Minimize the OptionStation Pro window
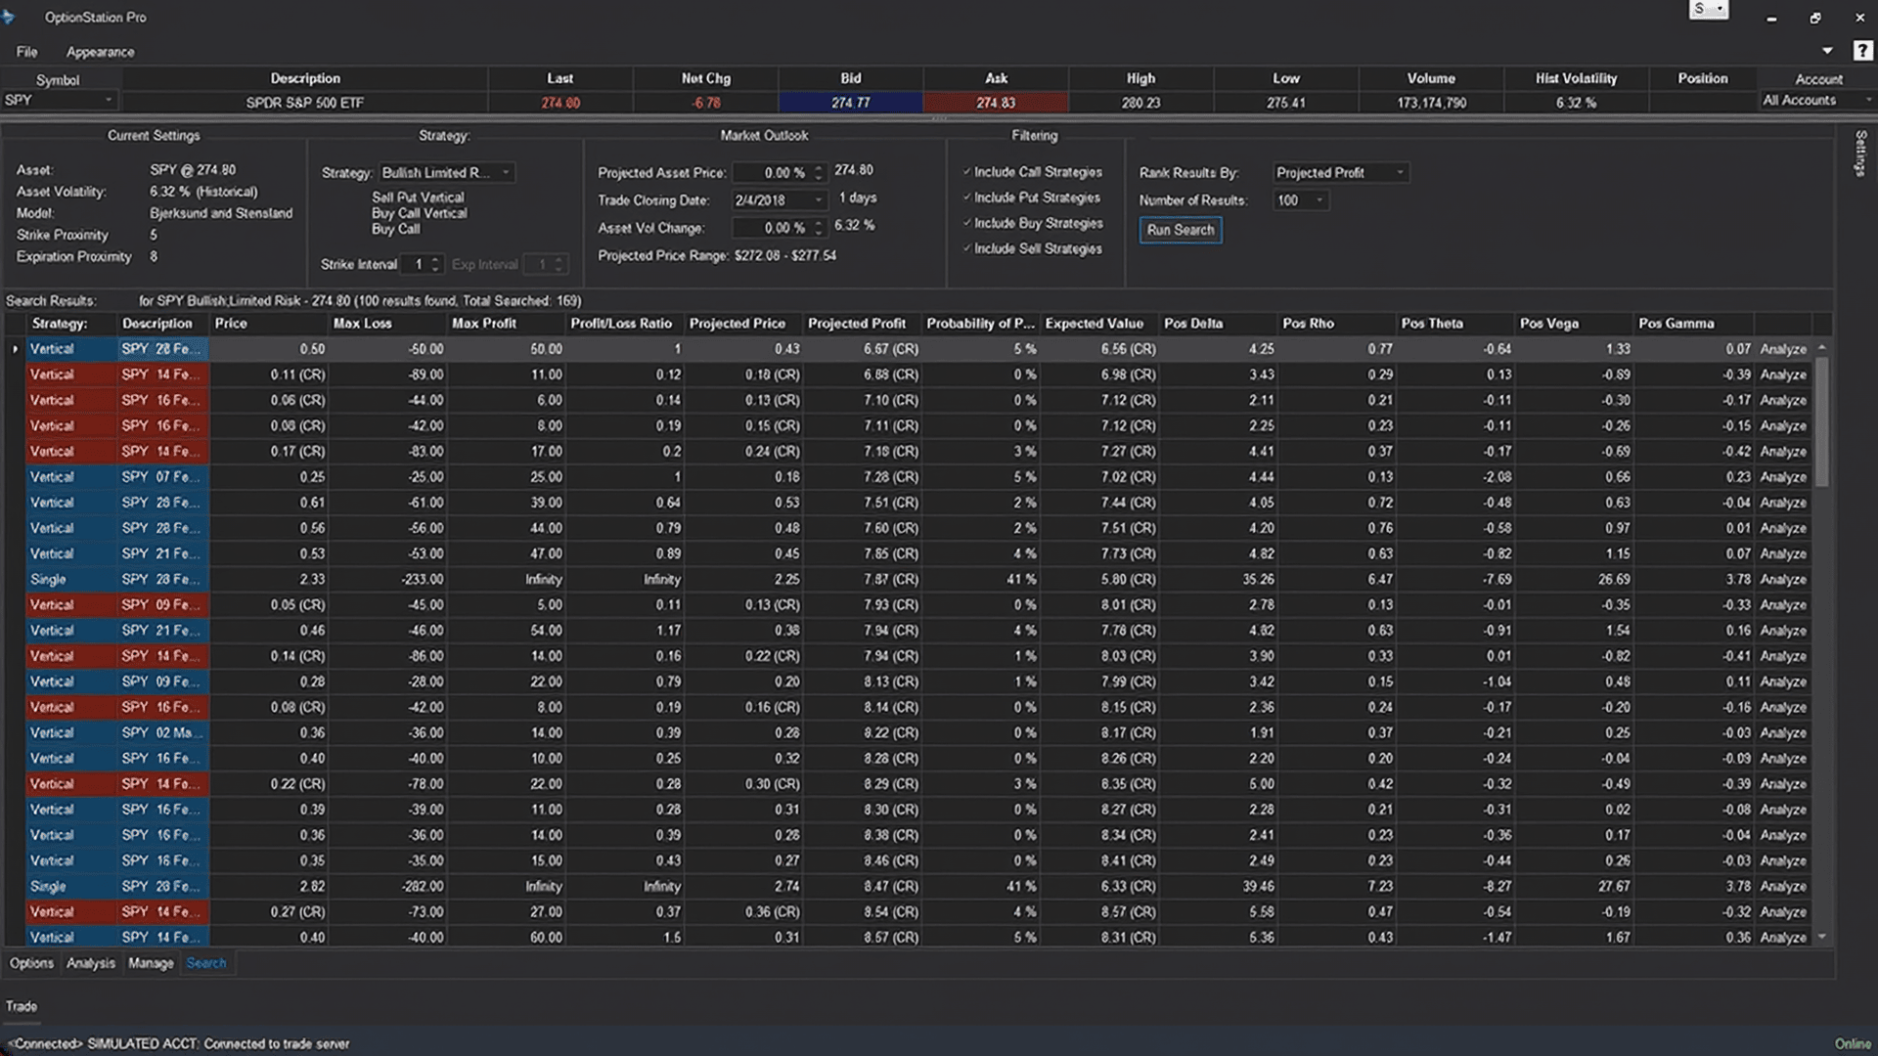The height and width of the screenshot is (1056, 1878). [x=1771, y=18]
